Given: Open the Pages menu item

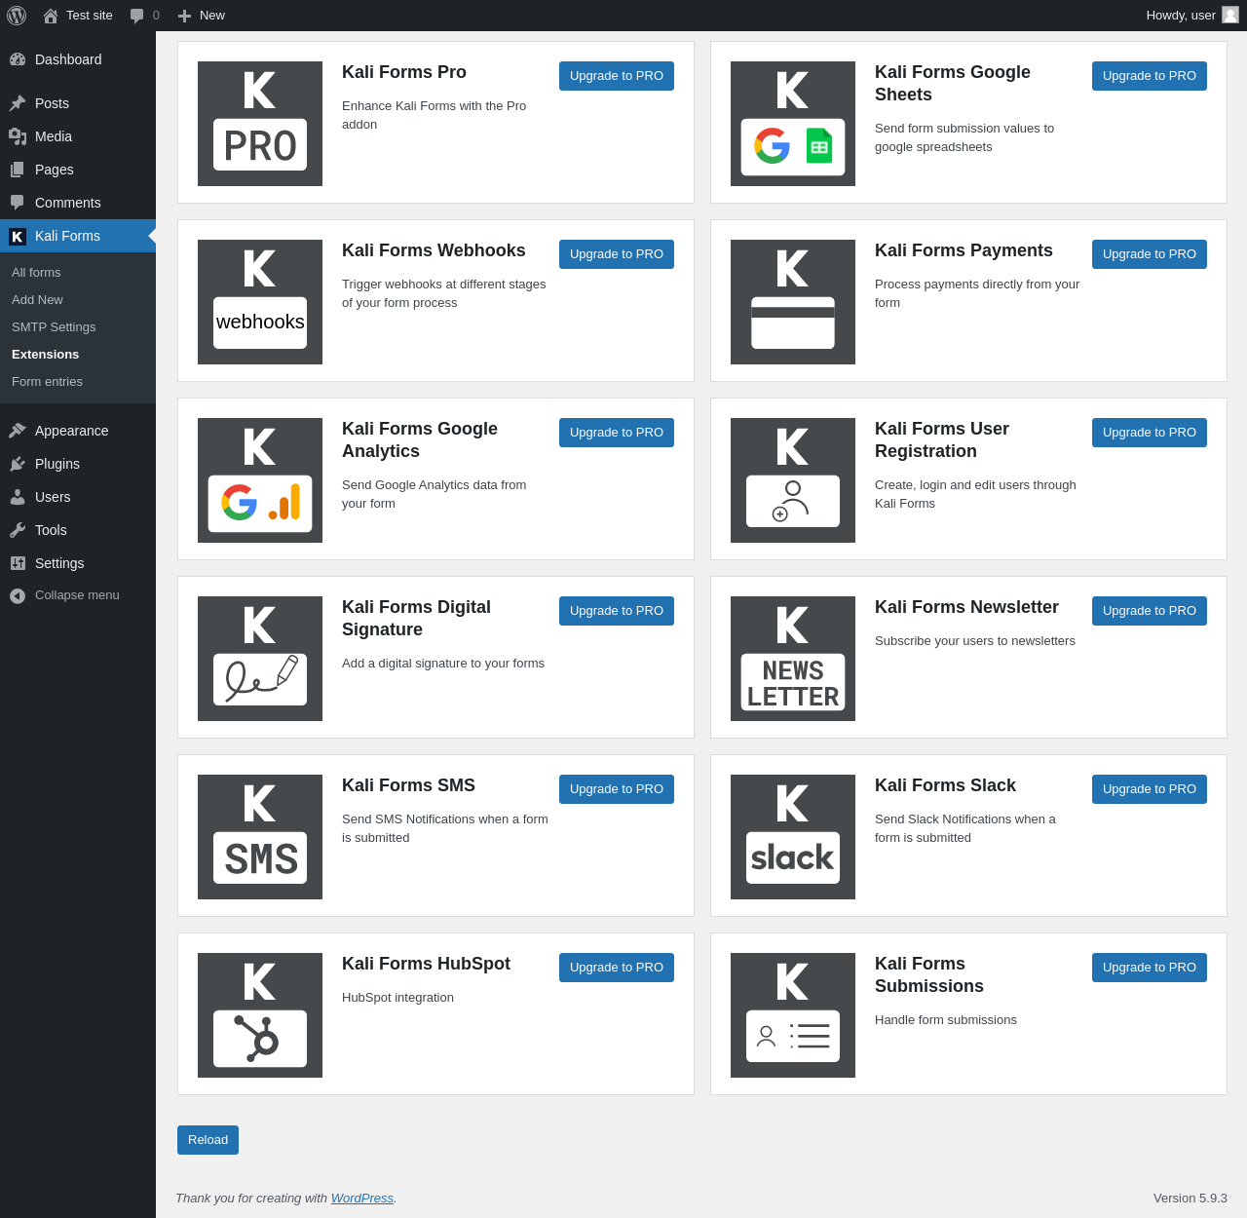Looking at the screenshot, I should click(78, 170).
